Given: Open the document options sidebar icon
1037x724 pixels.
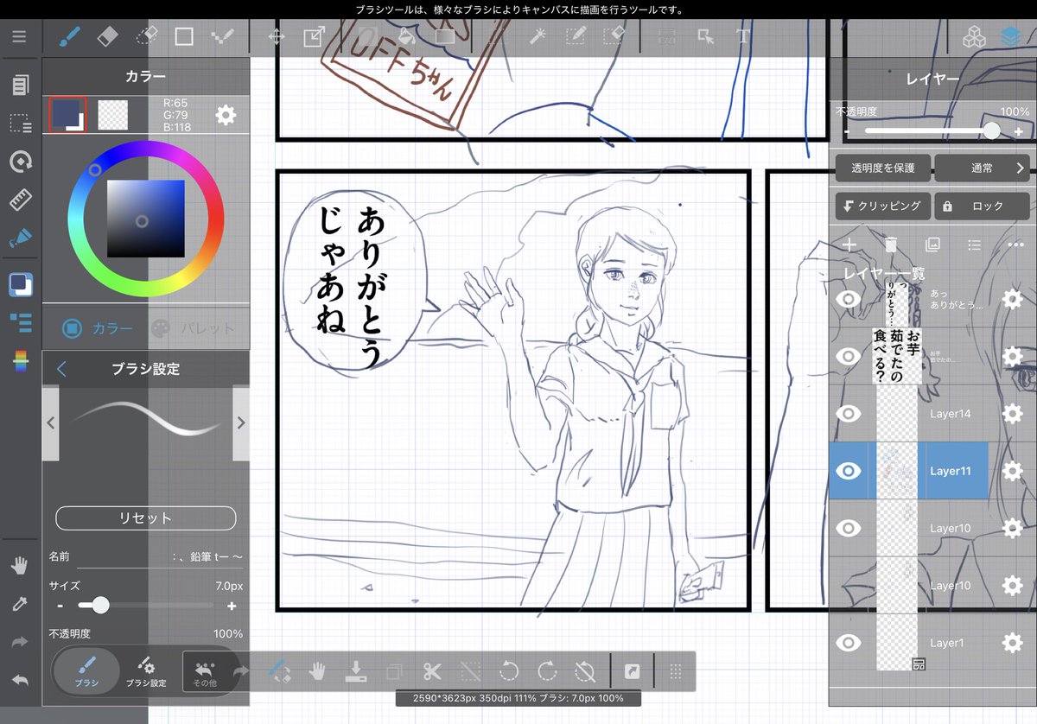Looking at the screenshot, I should pos(20,85).
